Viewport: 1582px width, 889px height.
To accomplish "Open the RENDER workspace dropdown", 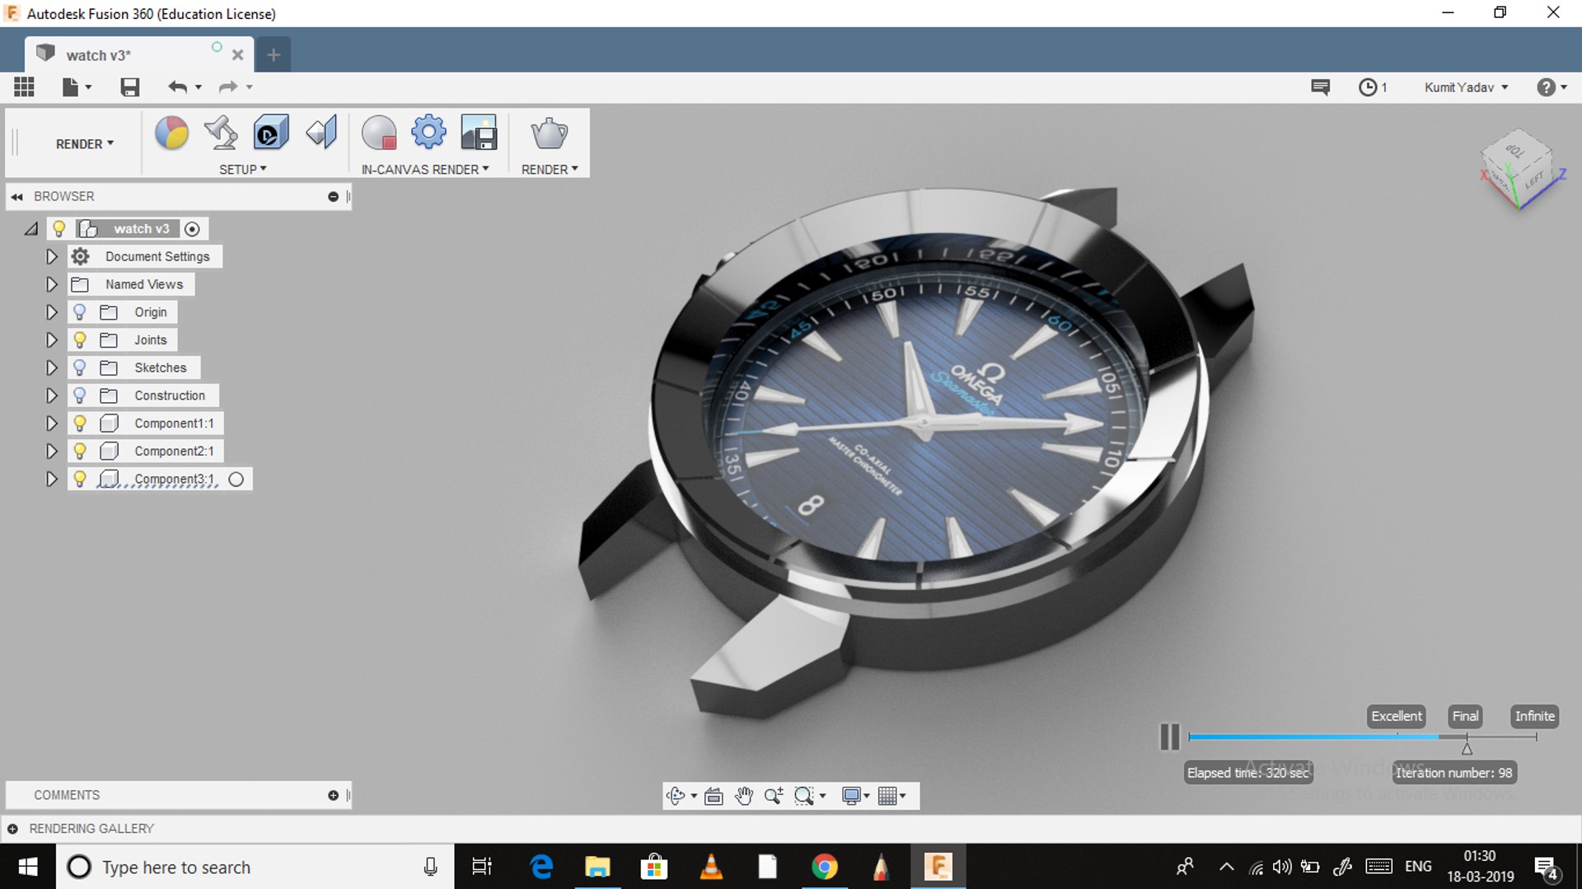I will point(84,143).
